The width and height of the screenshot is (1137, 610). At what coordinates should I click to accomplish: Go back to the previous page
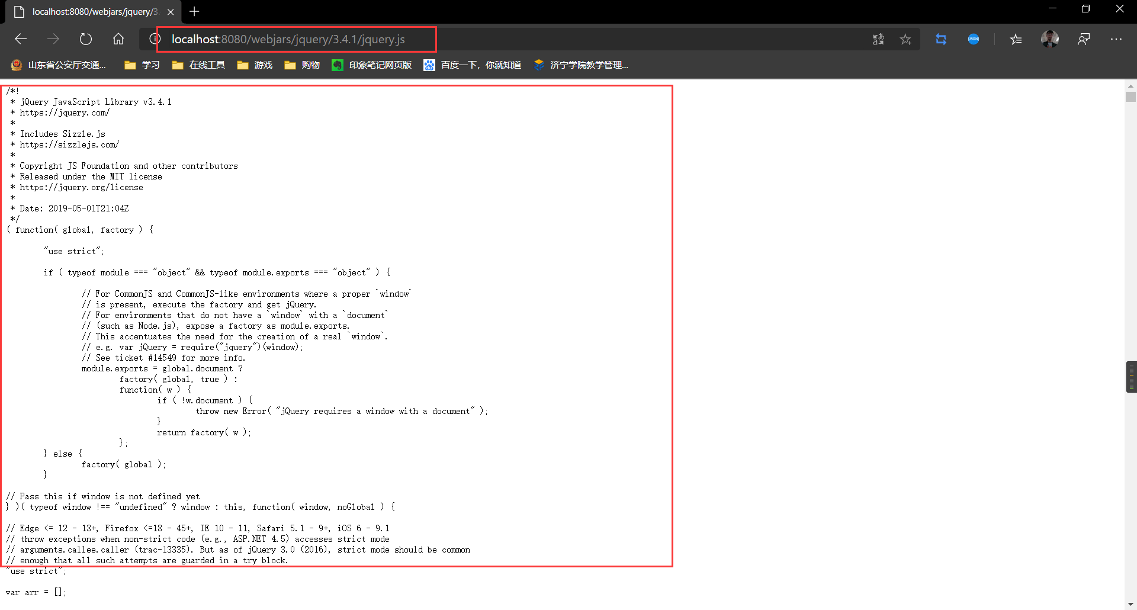coord(21,39)
